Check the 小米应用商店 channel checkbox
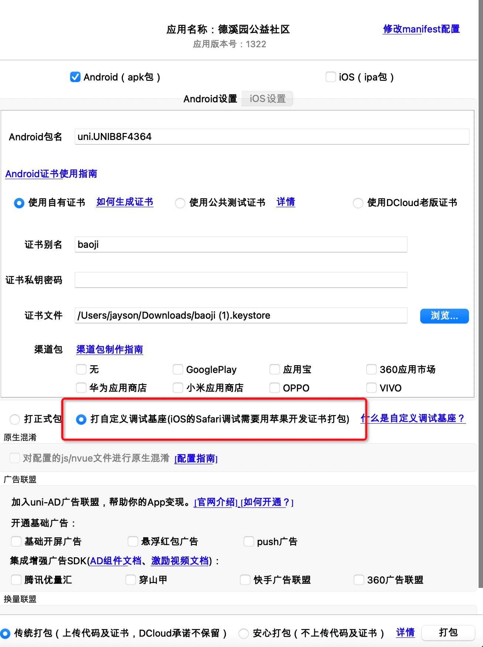Viewport: 483px width, 647px height. click(x=178, y=387)
